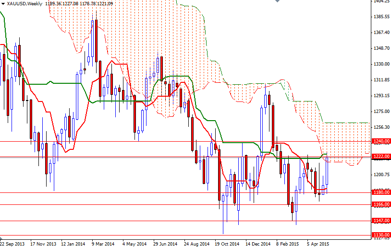Viewport: 391px width, 247px height.
Task: Click the OHLC values in the chart header
Action: coord(79,4)
